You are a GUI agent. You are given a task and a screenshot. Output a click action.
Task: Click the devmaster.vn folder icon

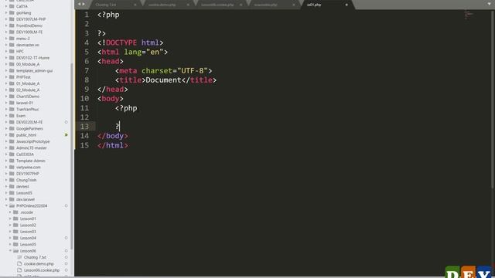click(12, 45)
